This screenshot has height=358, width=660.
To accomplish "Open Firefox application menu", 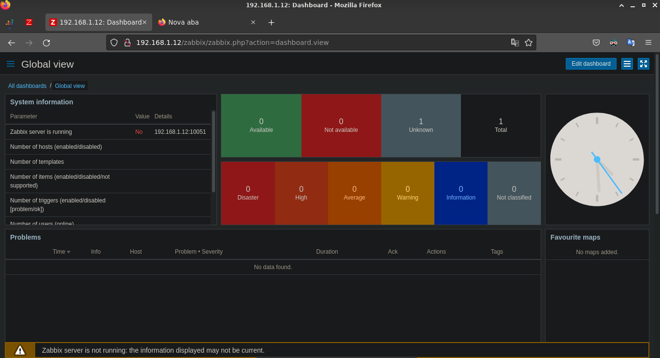I will [648, 43].
